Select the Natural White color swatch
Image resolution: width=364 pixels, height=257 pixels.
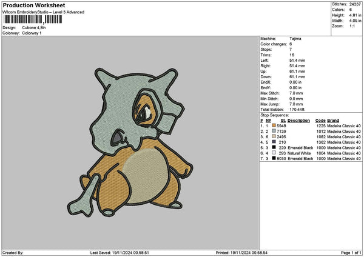(x=275, y=153)
